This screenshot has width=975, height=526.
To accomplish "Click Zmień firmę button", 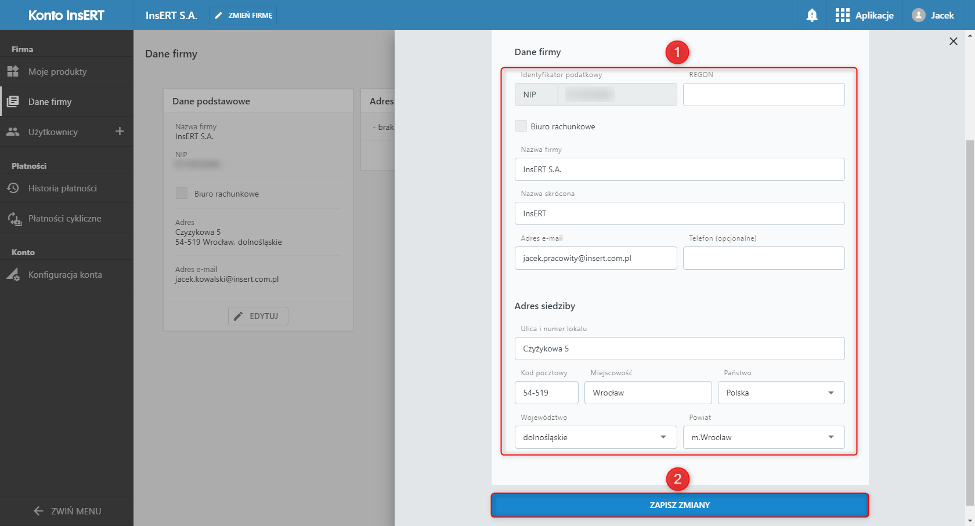I will (x=243, y=15).
